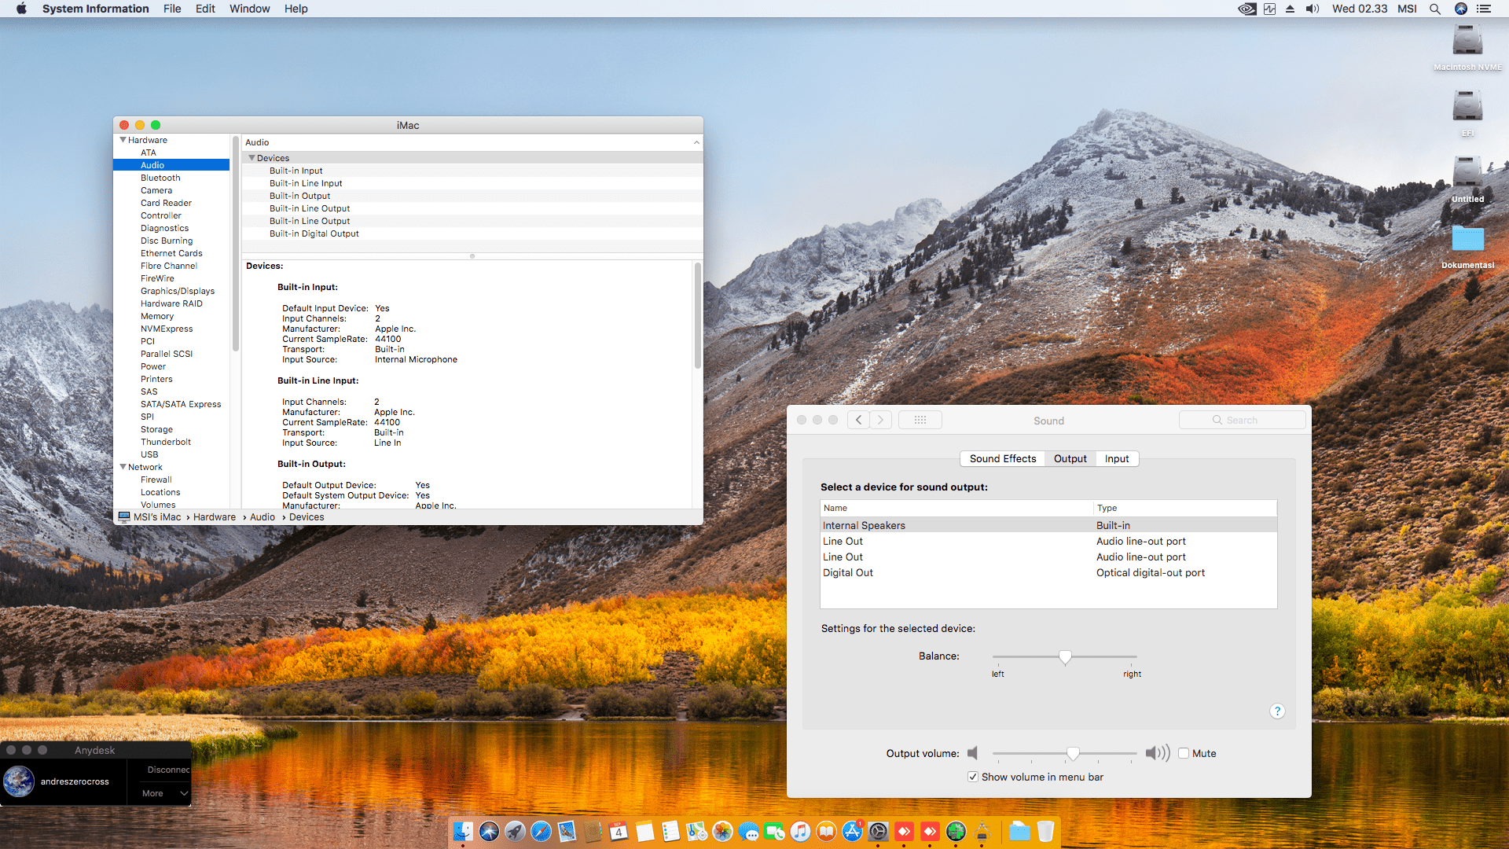The height and width of the screenshot is (849, 1509).
Task: Collapse the Devices disclosure triangle
Action: point(251,158)
